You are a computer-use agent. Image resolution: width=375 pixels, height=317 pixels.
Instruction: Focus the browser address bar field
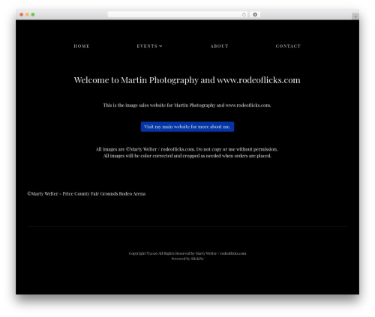(178, 14)
